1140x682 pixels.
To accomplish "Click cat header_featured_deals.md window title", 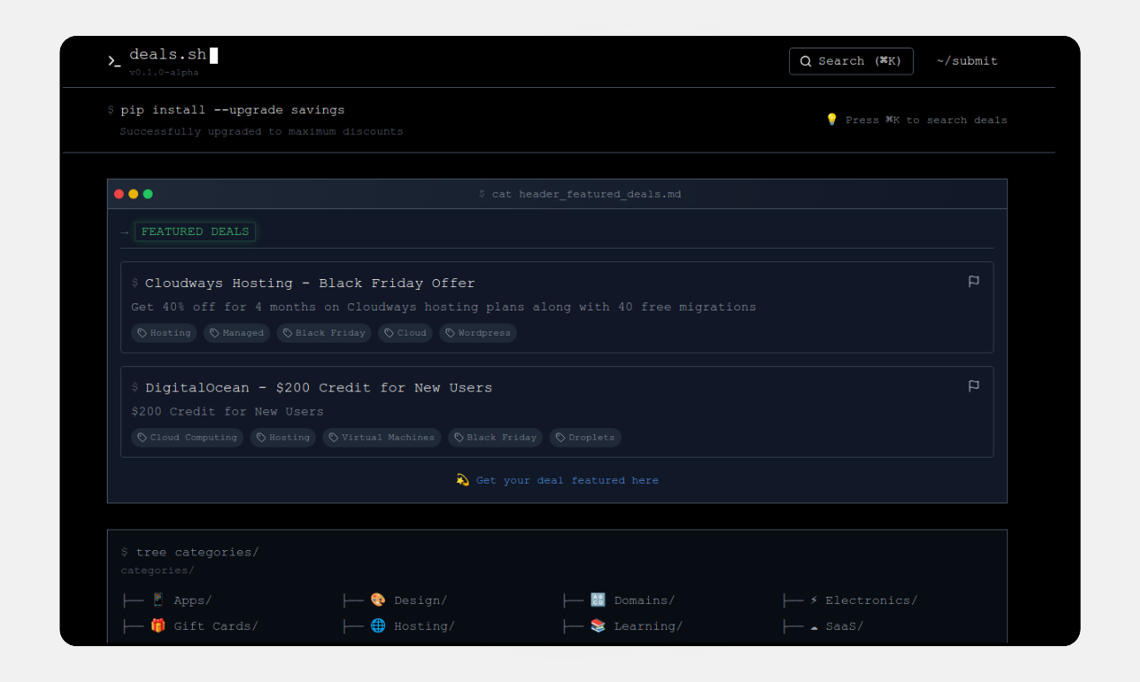I will pyautogui.click(x=586, y=194).
